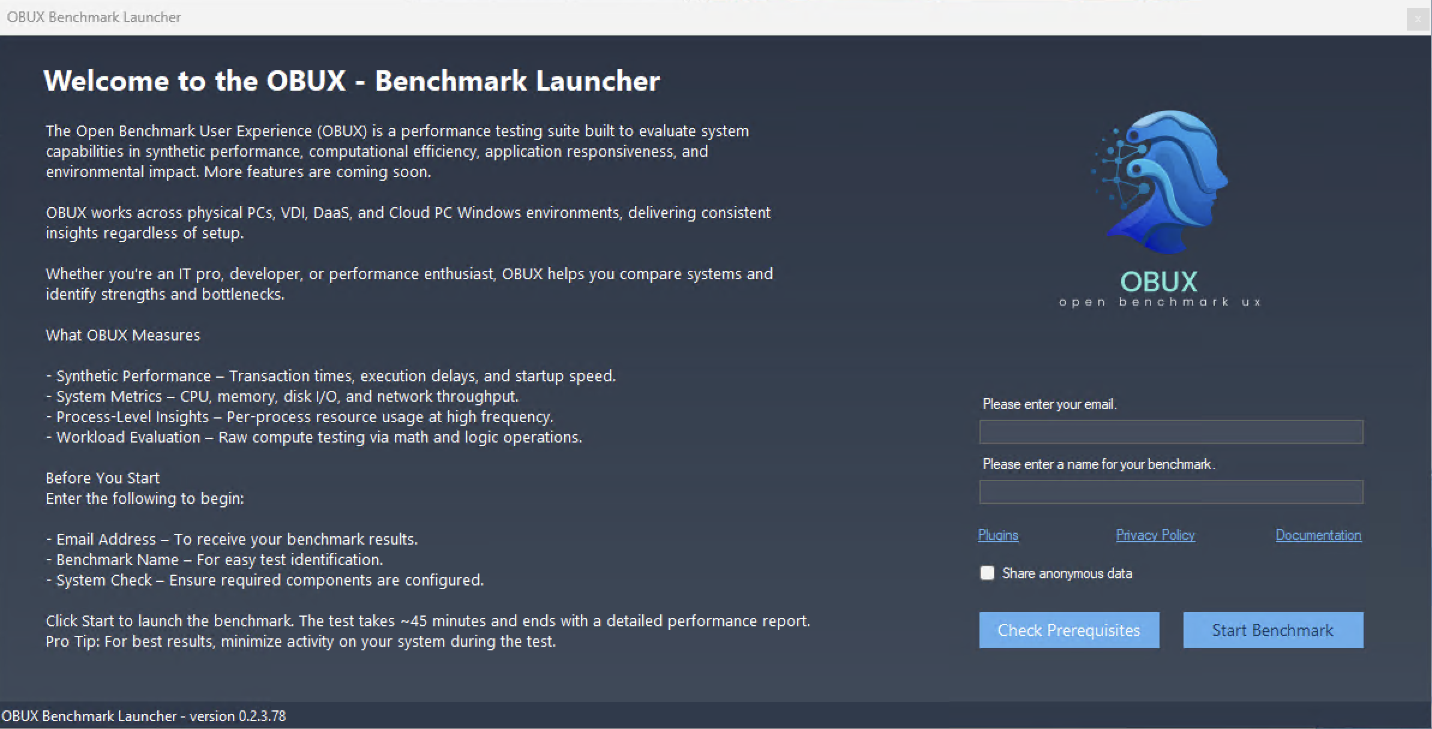
Task: Open the Documentation link
Action: coord(1318,534)
